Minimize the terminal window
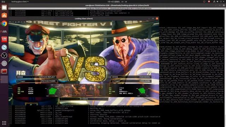This screenshot has width=226, height=127. [x=216, y=5]
